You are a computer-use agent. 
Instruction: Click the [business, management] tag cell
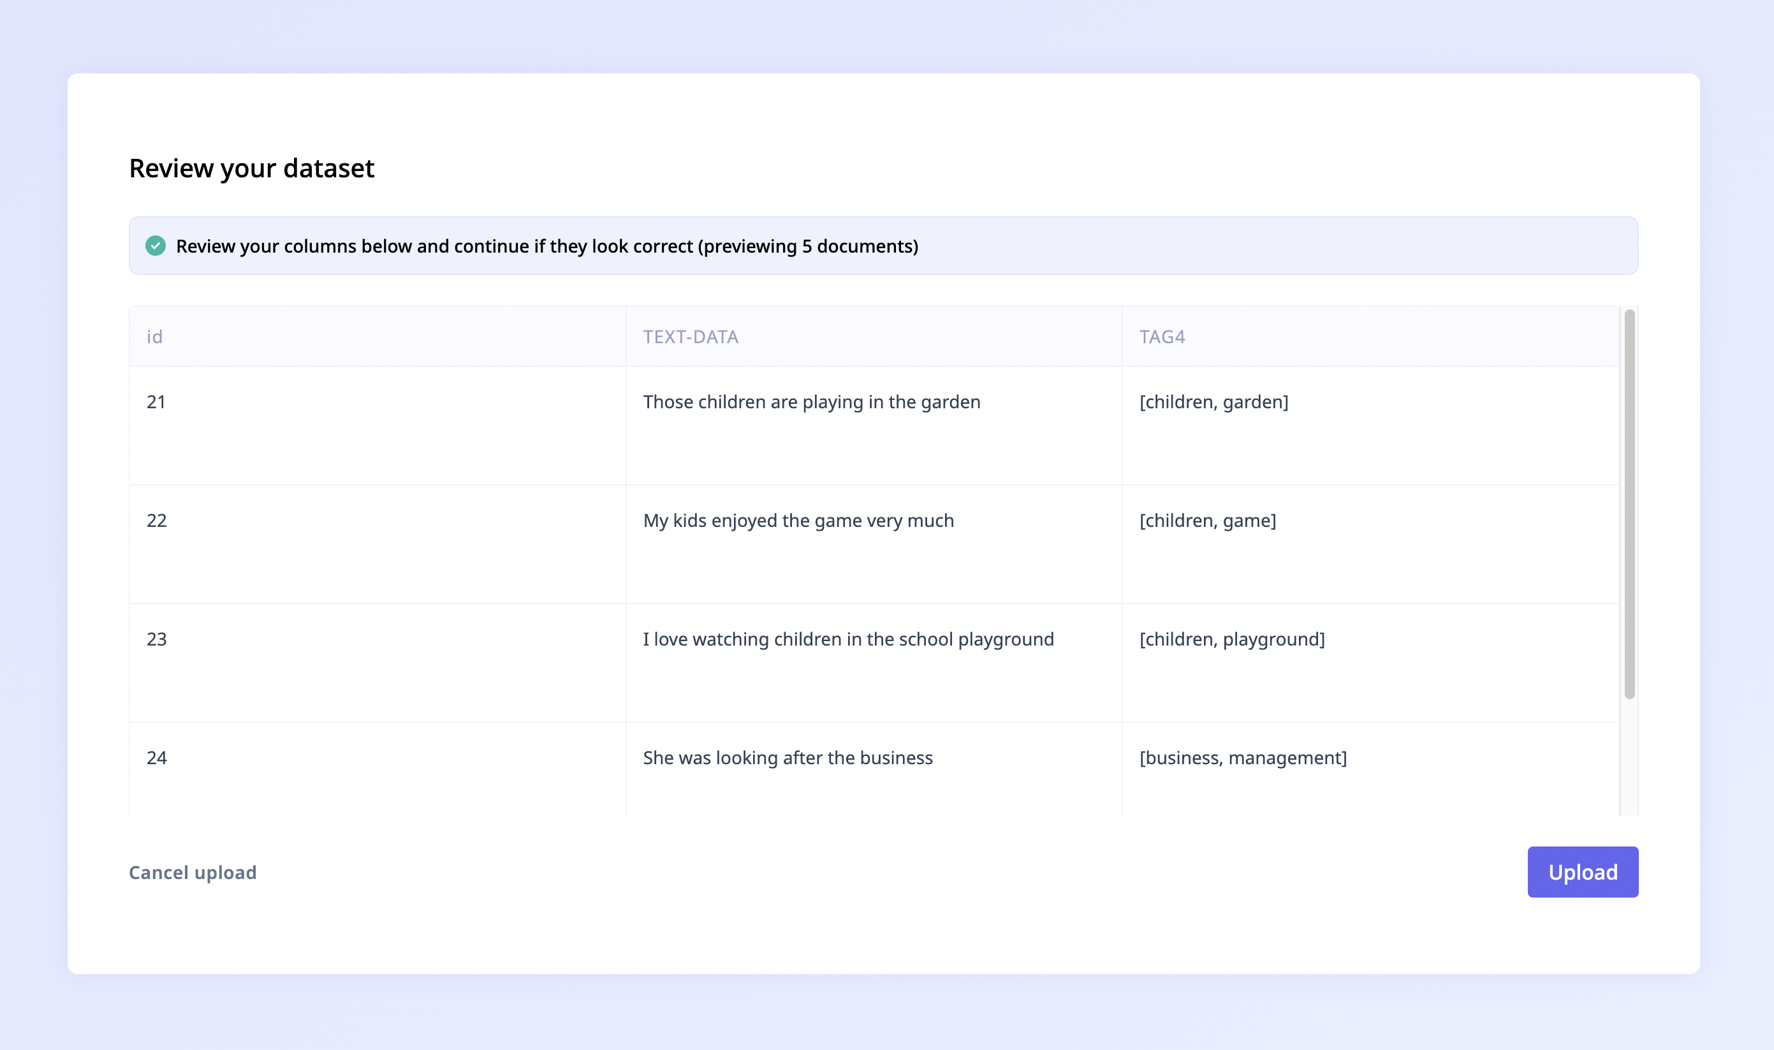[x=1242, y=758]
